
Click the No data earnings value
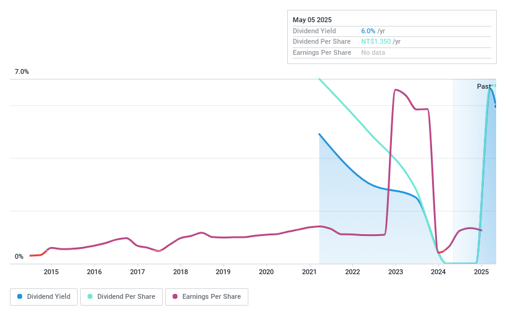(x=373, y=52)
